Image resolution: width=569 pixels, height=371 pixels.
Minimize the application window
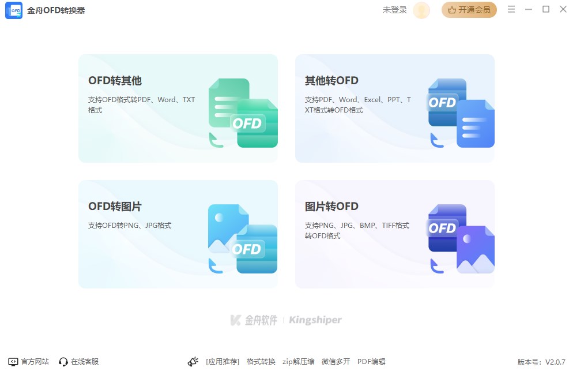pyautogui.click(x=528, y=9)
